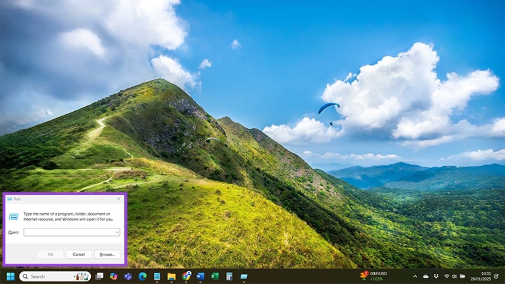Launch Microsoft Edge
This screenshot has width=505, height=284.
tap(142, 277)
